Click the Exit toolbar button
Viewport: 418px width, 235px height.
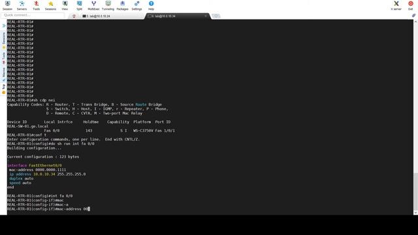(411, 6)
